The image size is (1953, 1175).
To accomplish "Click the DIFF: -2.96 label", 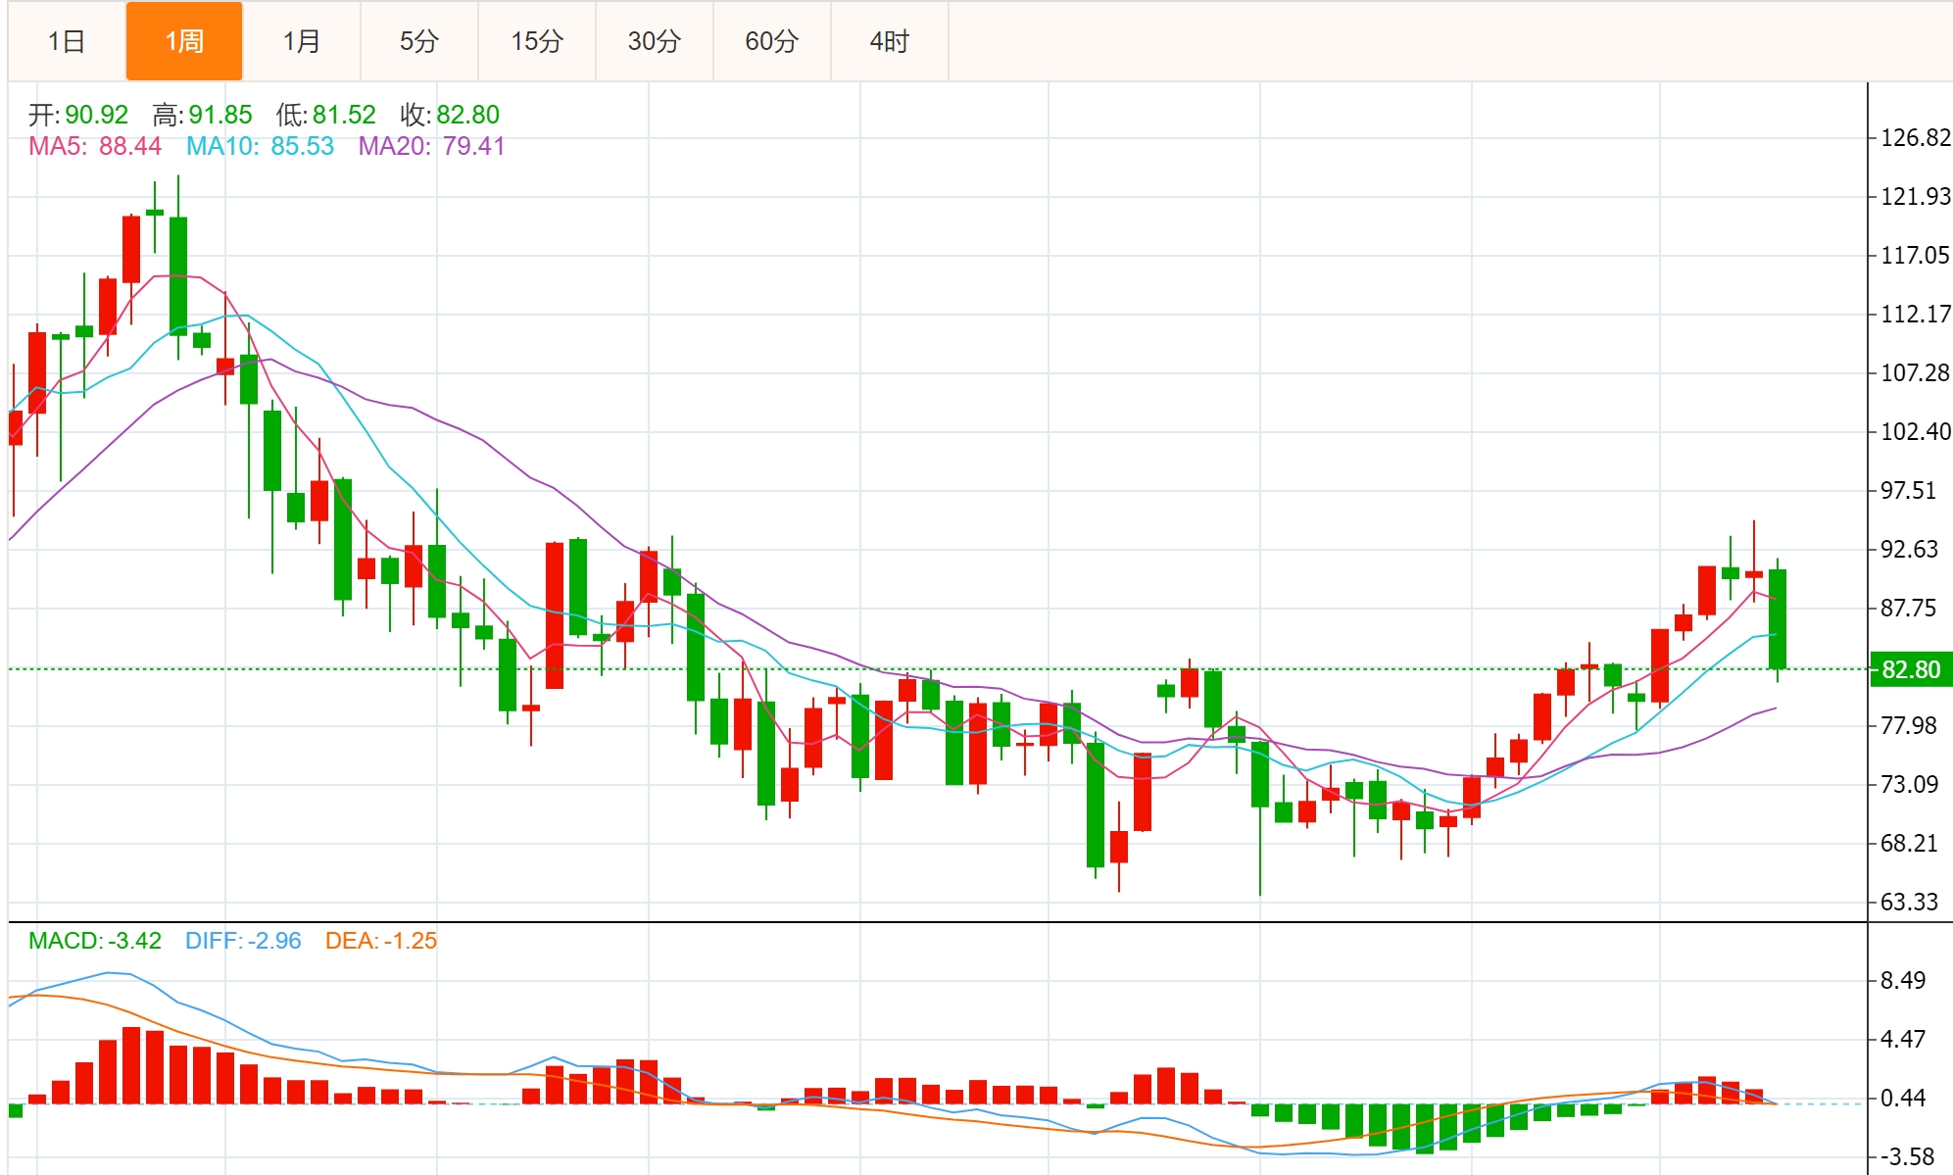I will 243,941.
